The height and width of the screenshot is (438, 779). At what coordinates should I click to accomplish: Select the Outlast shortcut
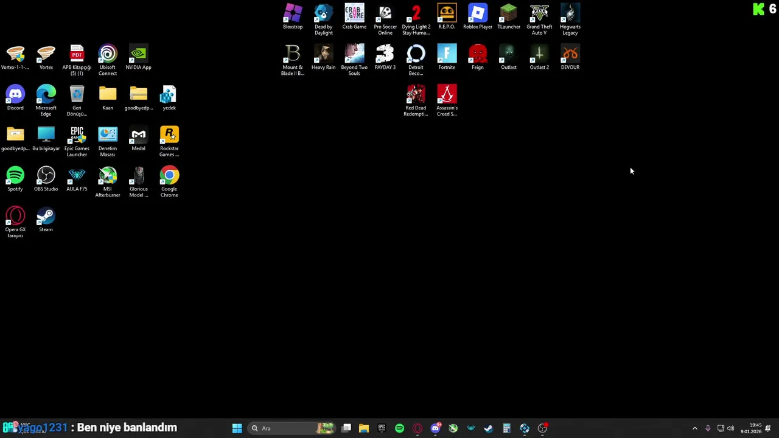509,57
